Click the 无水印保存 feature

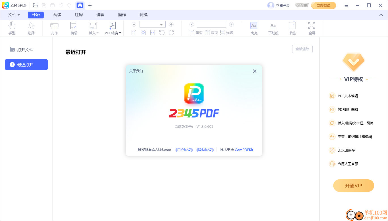coord(342,150)
